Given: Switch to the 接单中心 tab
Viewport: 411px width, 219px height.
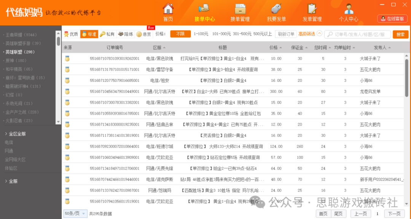Looking at the screenshot, I should [x=205, y=12].
